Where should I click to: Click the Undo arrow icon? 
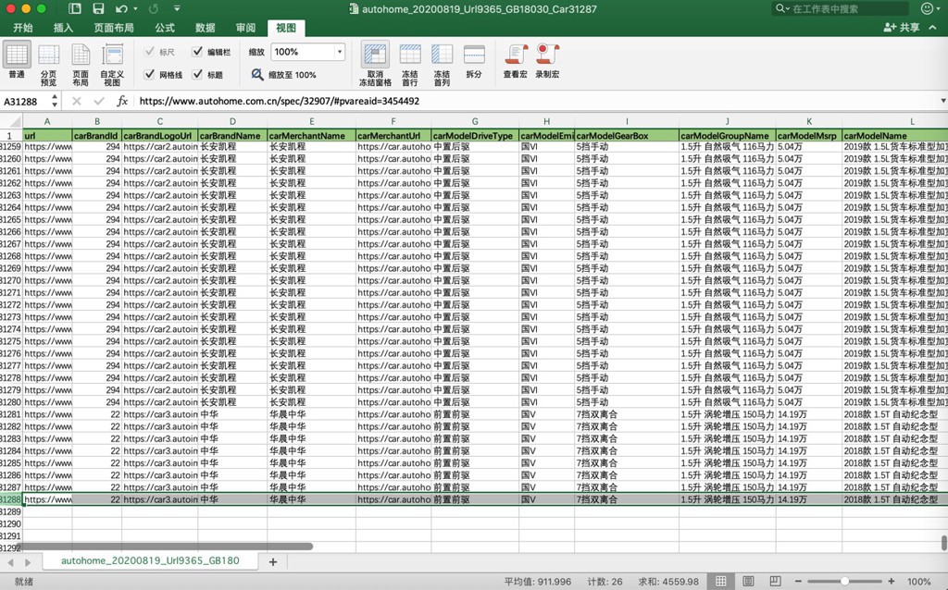121,8
